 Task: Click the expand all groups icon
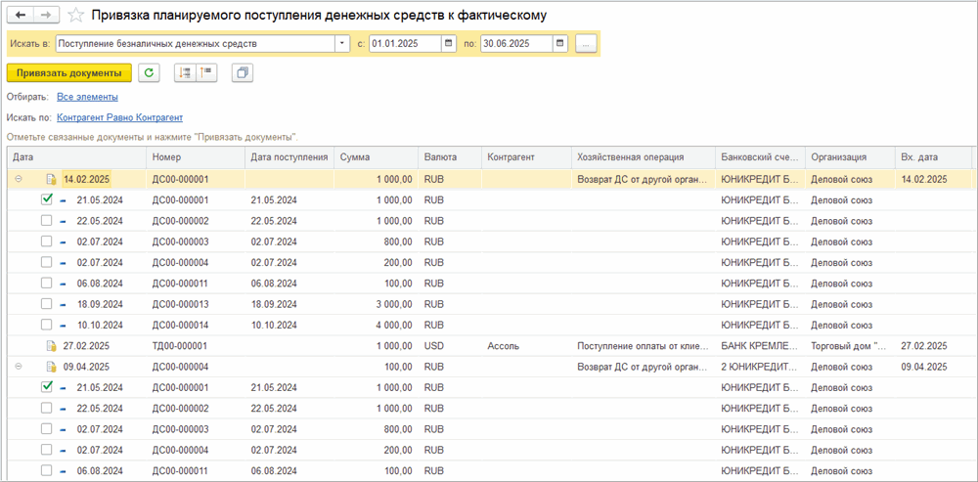(x=185, y=72)
